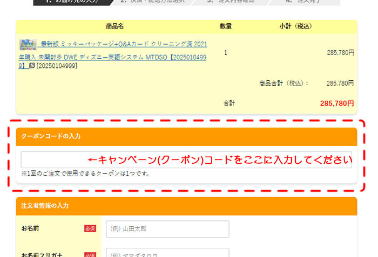Click the product thumbnail image
This screenshot has height=257, width=378.
(x=28, y=44)
